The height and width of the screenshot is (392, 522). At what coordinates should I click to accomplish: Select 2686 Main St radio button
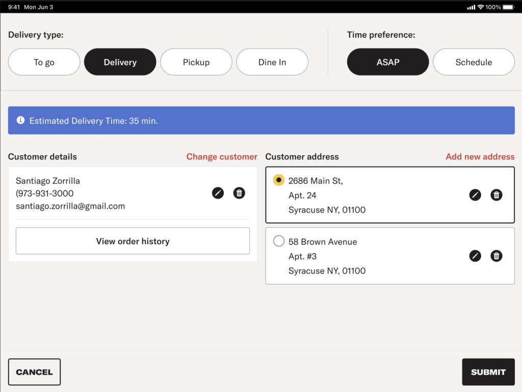279,180
